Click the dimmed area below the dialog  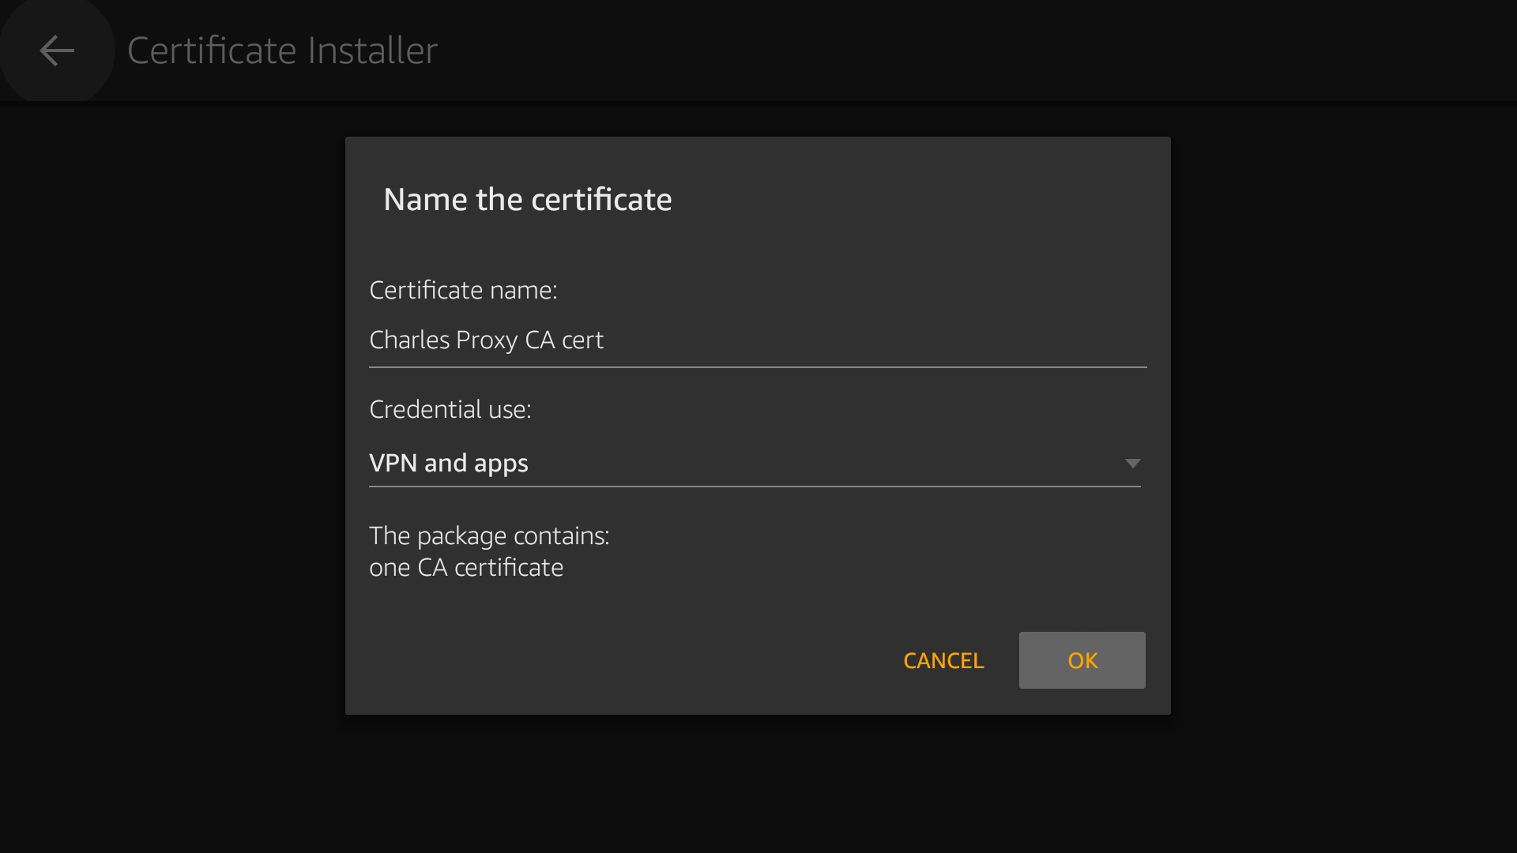click(x=758, y=783)
